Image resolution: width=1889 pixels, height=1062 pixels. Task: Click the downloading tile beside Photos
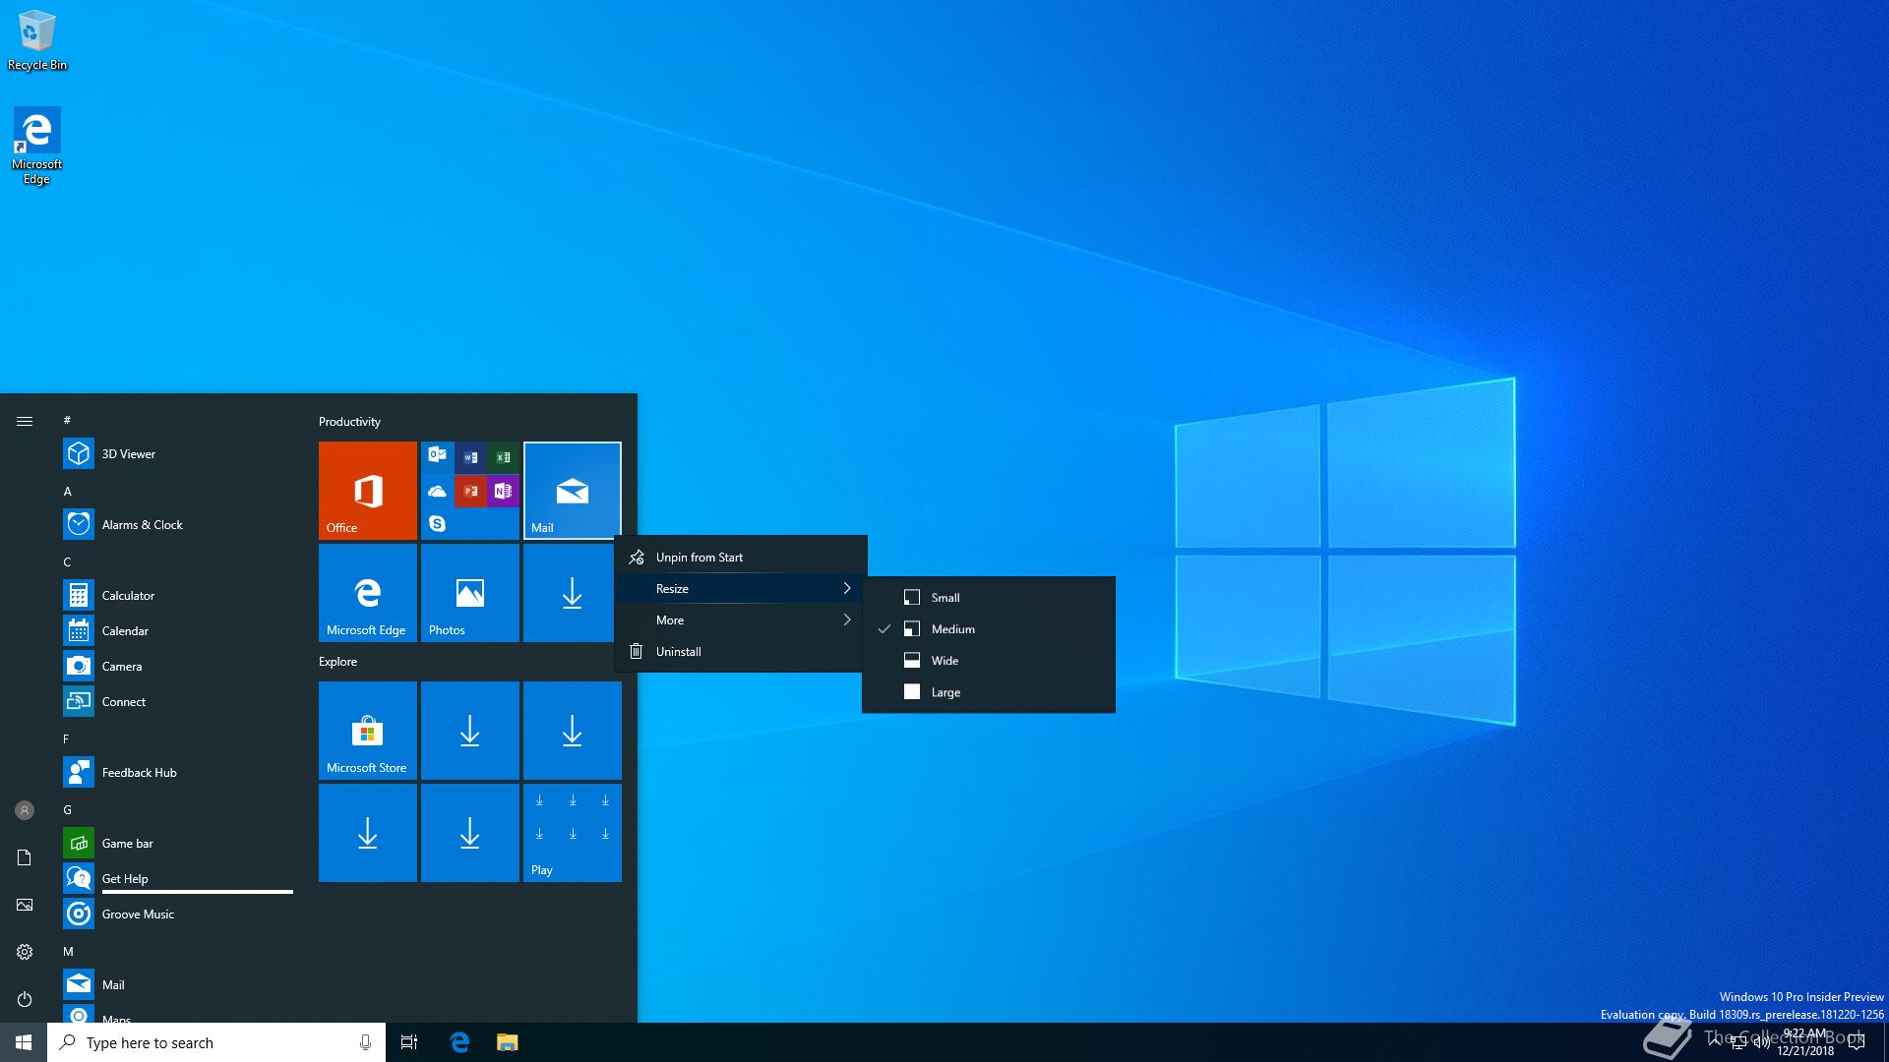tap(573, 593)
